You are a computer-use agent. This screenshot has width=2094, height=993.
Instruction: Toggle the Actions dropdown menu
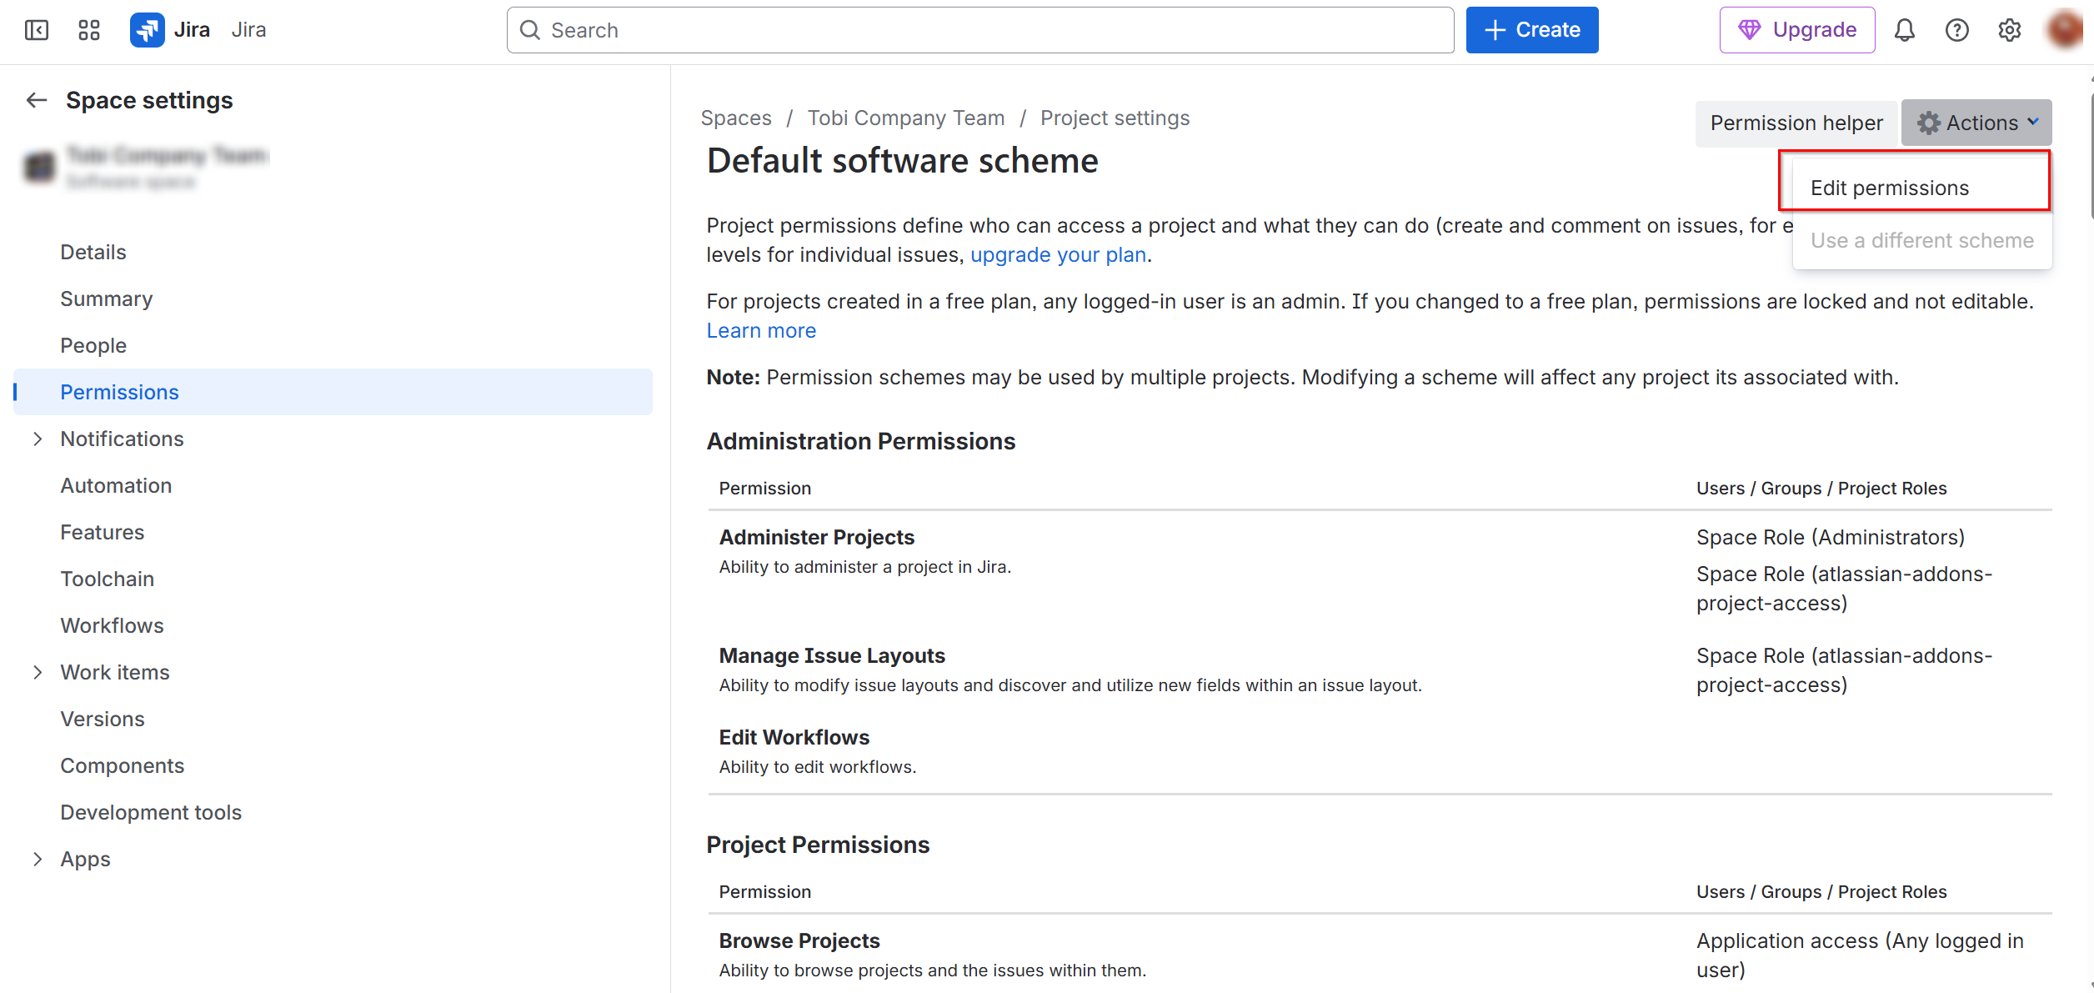coord(1976,123)
